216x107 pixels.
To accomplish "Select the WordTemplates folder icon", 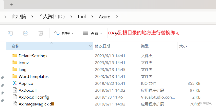I will point(15,76).
